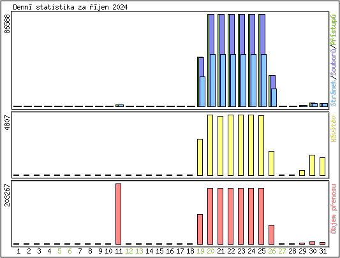Click the small hits bar for day 30
The height and width of the screenshot is (258, 340).
pos(310,105)
